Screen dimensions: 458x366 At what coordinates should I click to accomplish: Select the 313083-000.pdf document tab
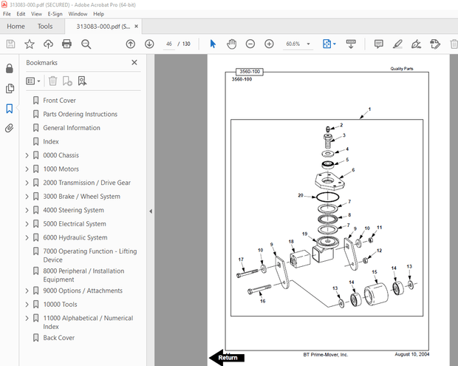pyautogui.click(x=103, y=27)
